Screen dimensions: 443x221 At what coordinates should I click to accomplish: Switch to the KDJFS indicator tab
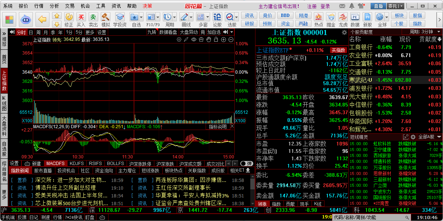click(x=76, y=163)
